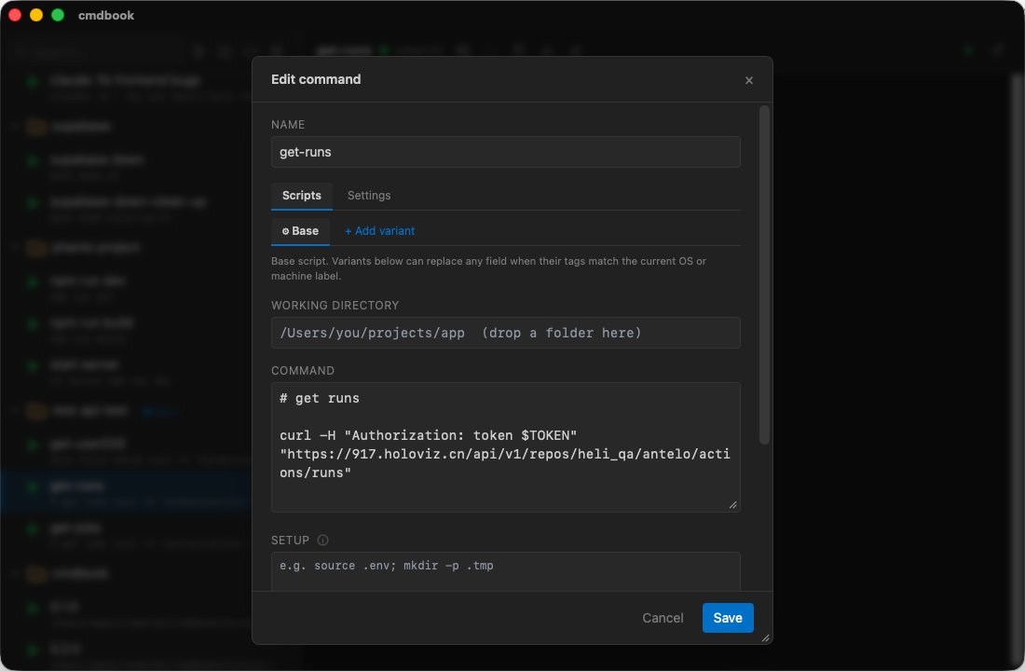Click the 'Base script. Variants below' description
The image size is (1025, 671).
pyautogui.click(x=488, y=268)
